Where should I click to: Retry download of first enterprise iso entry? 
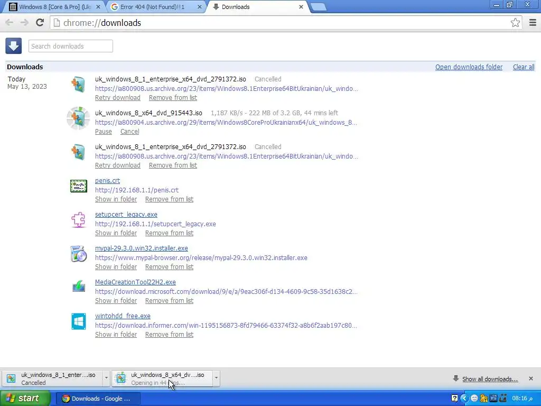(x=118, y=98)
